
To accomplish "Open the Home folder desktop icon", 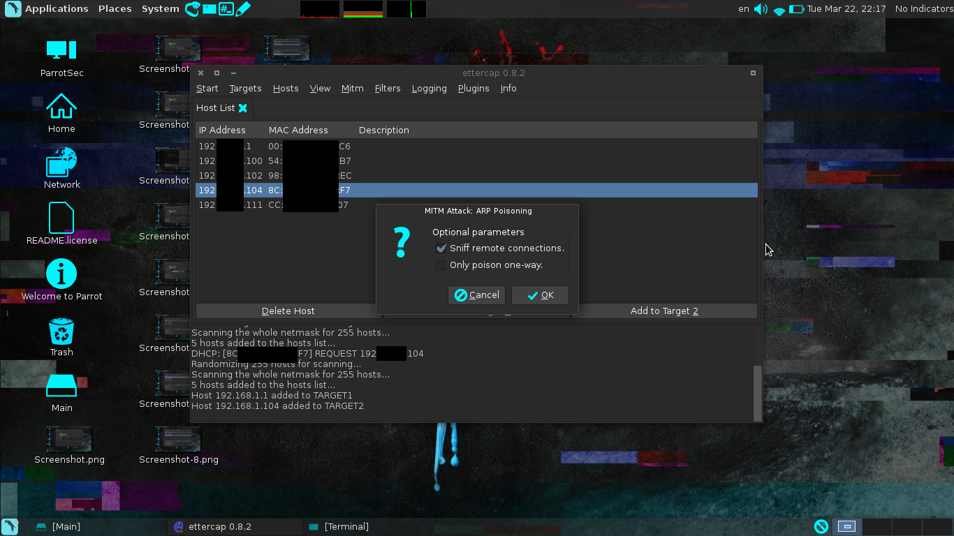I will point(61,113).
